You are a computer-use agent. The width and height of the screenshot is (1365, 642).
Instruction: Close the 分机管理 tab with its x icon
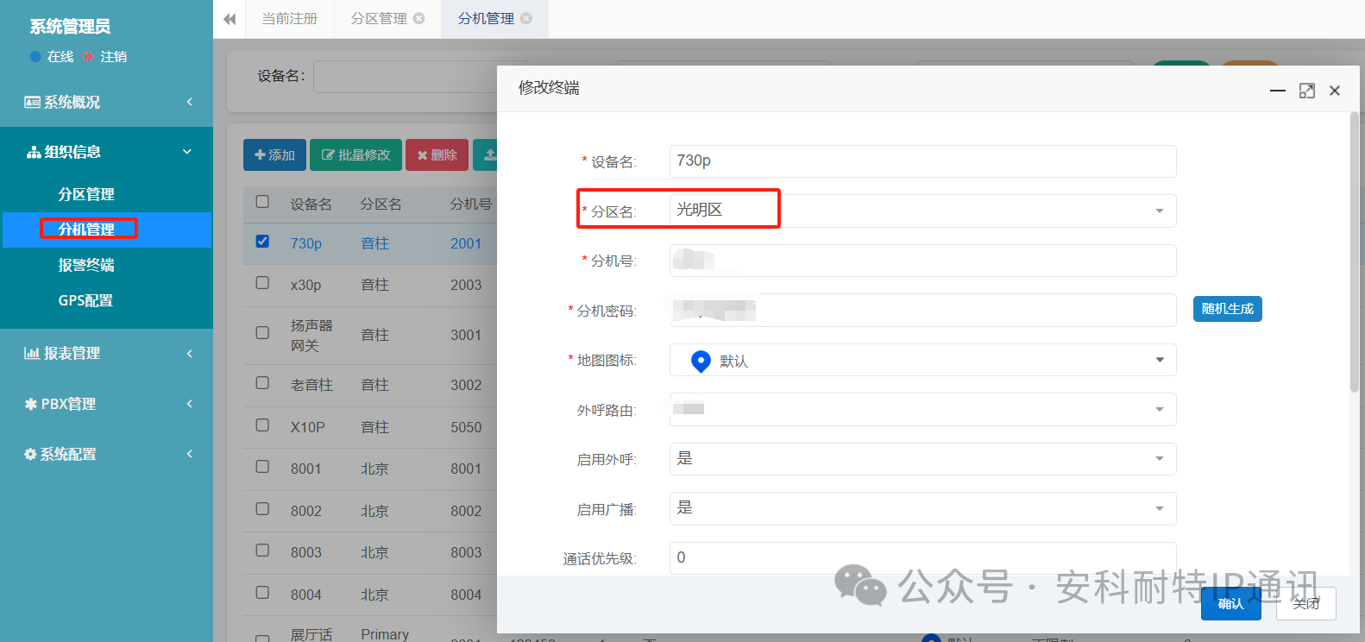tap(526, 18)
